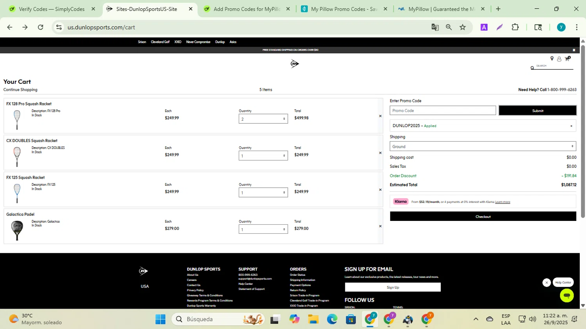Open a new browser tab
This screenshot has height=329, width=586.
point(498,9)
